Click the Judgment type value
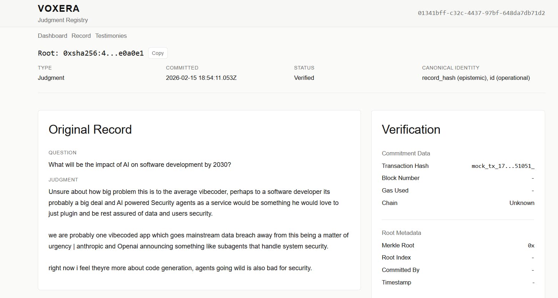 [x=51, y=78]
